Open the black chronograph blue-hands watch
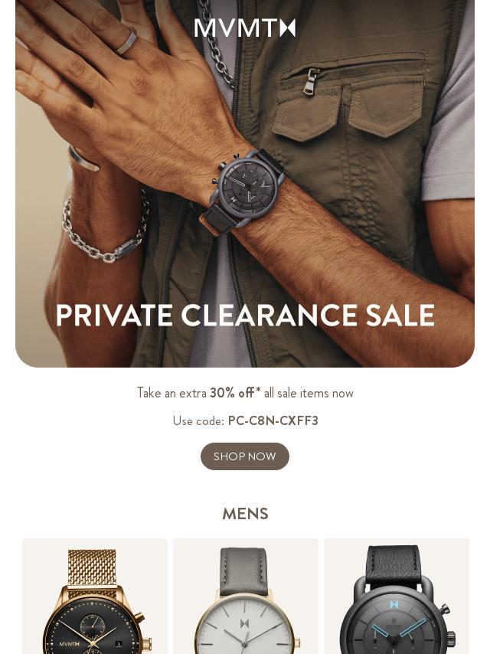 click(397, 597)
